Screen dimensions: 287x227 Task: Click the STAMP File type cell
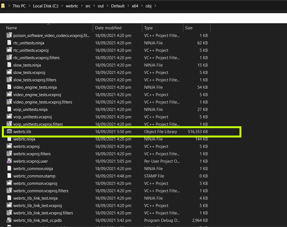pyautogui.click(x=154, y=176)
